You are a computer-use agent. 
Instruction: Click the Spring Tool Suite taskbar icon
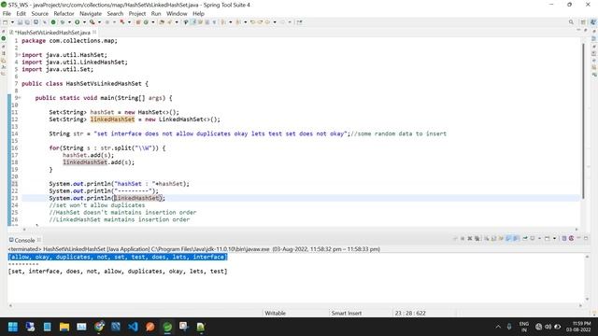coord(167,327)
